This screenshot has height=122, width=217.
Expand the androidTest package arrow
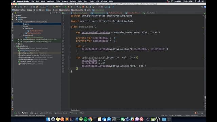[19, 40]
